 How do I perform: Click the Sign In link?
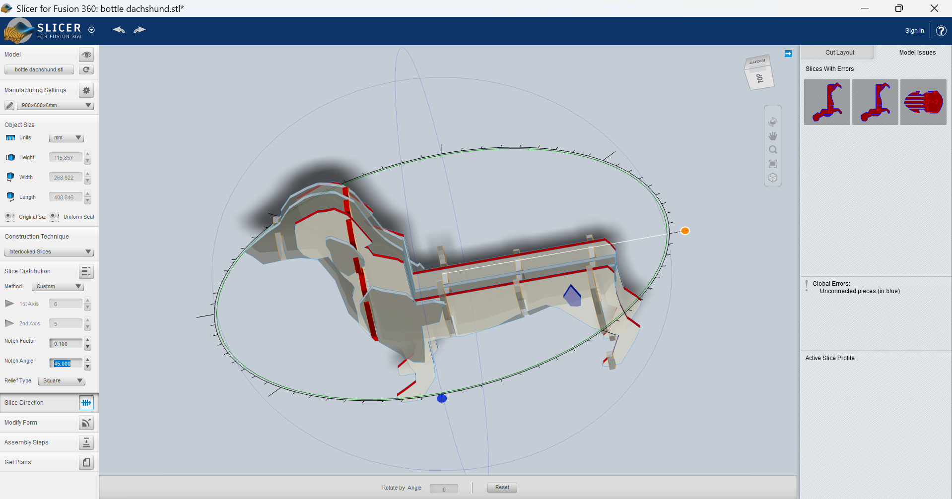(x=914, y=31)
